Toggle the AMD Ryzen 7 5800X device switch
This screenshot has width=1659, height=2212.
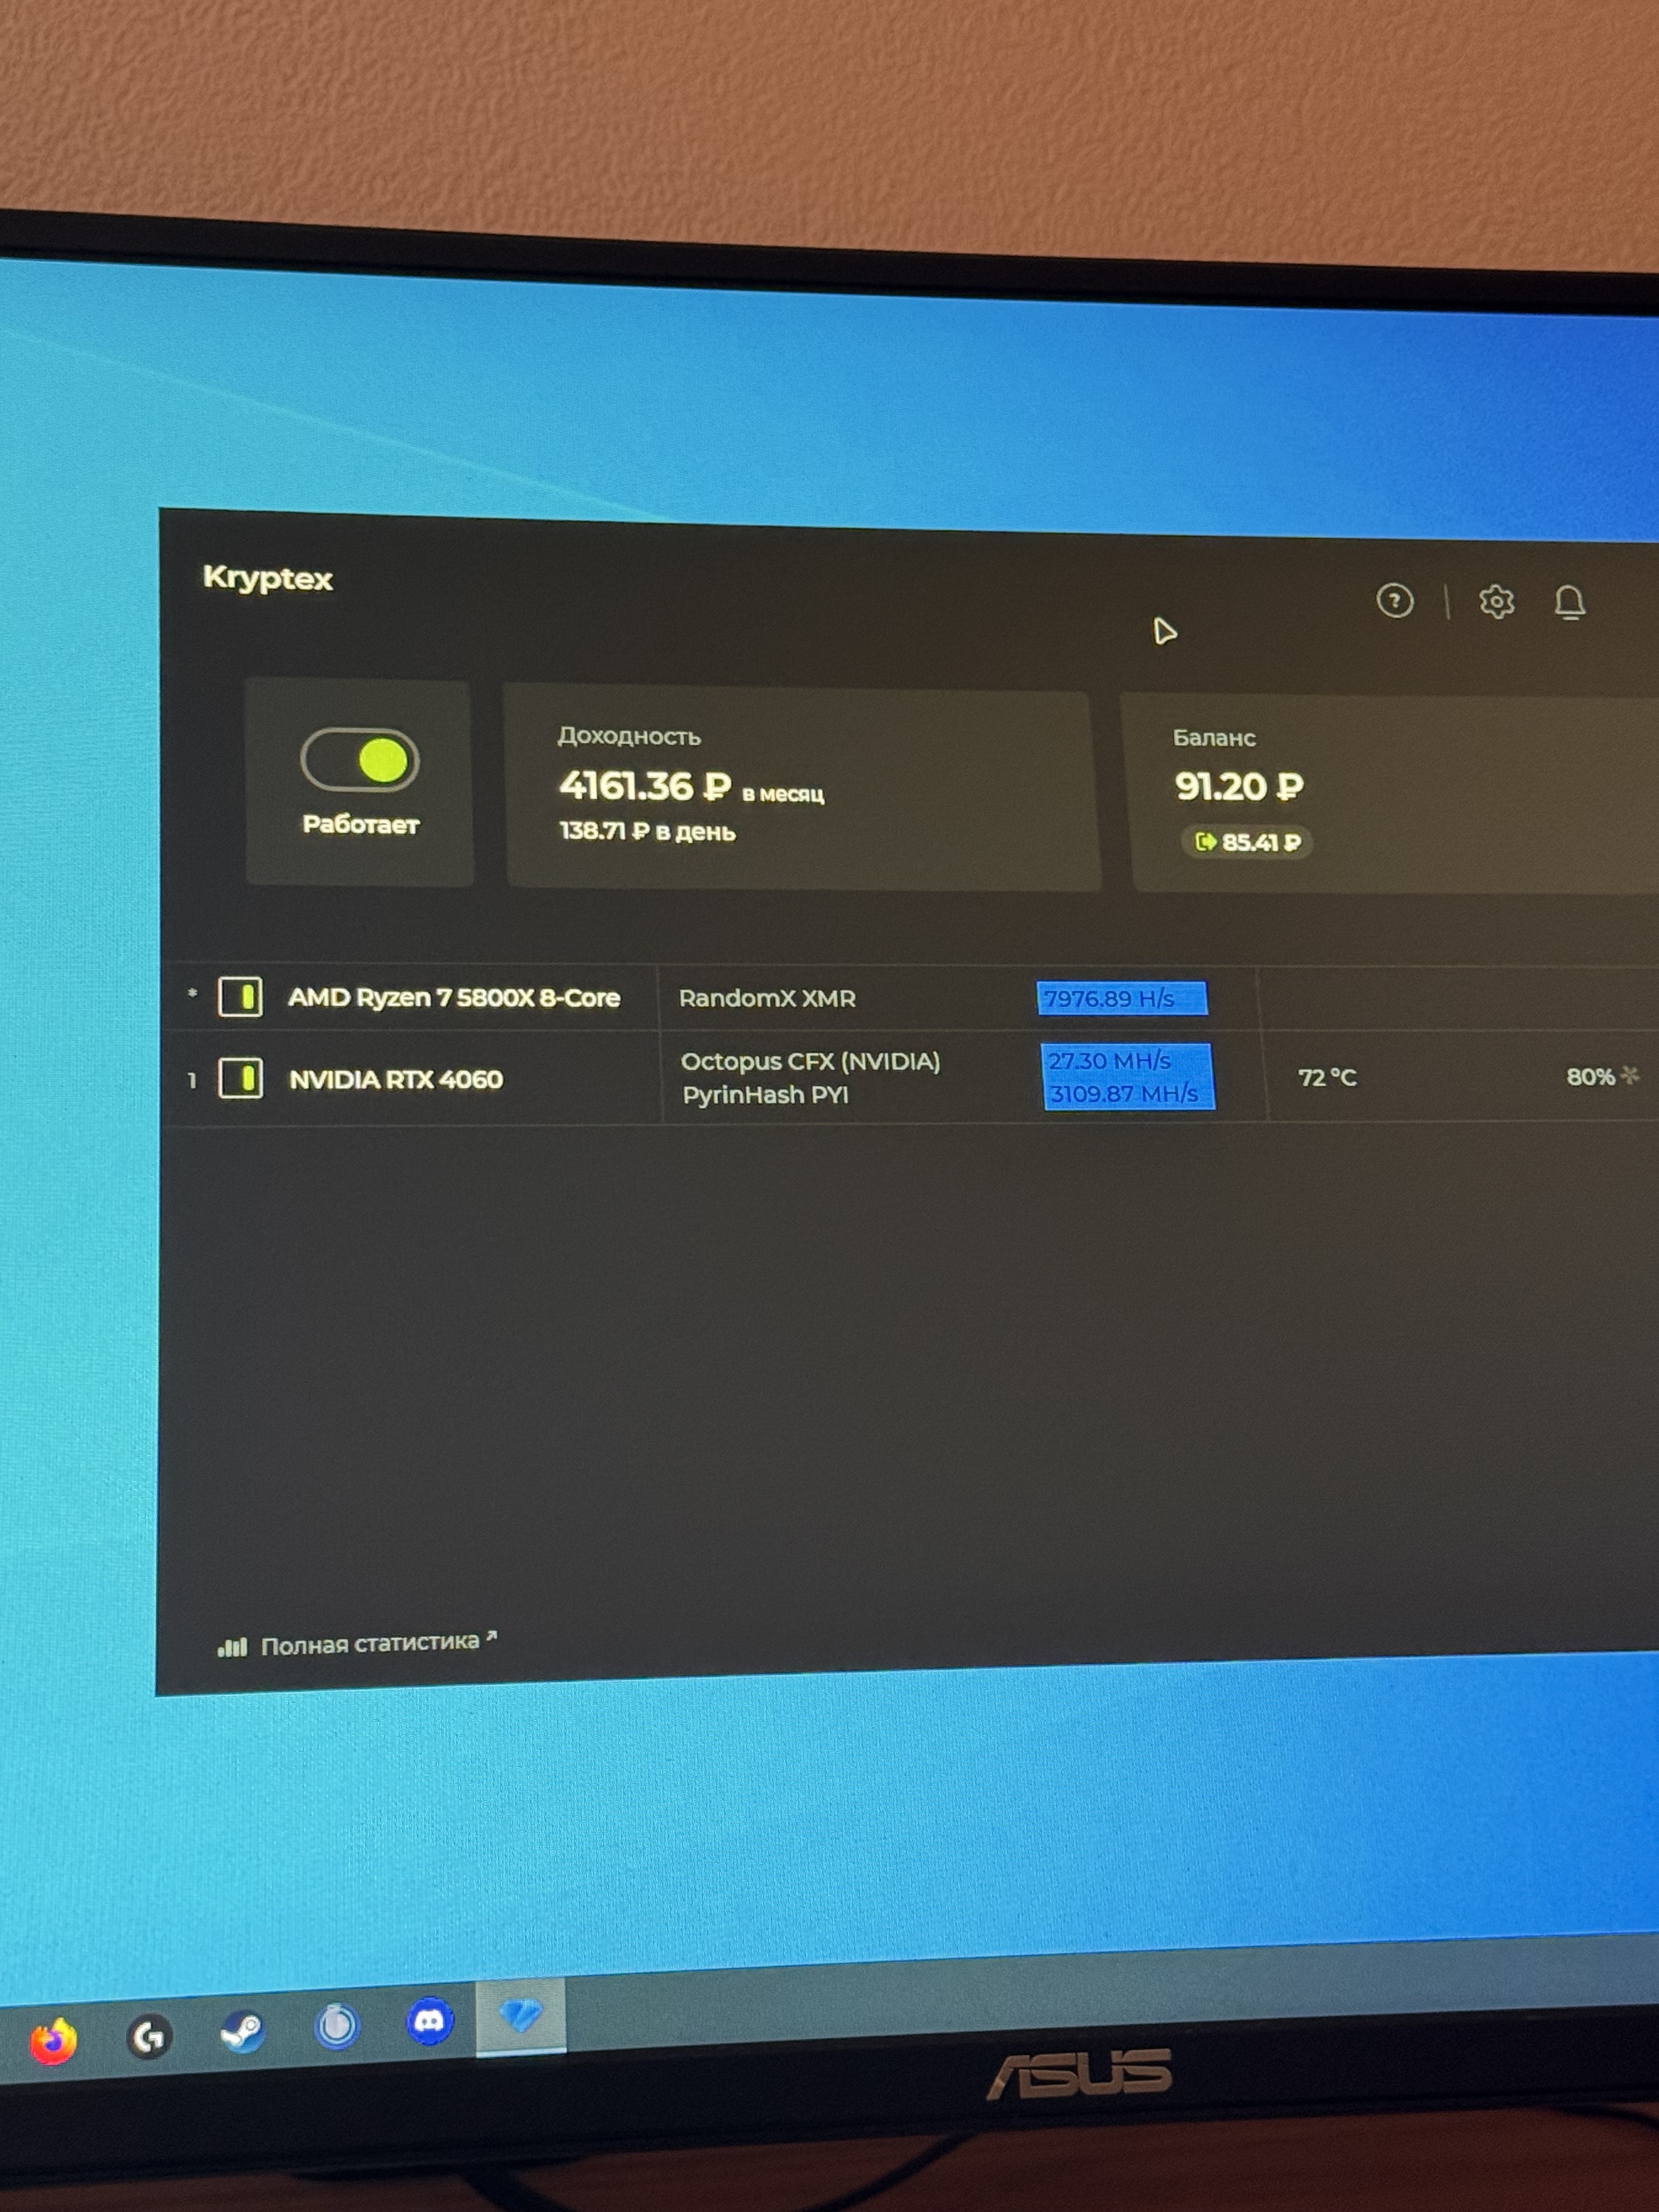pos(240,997)
